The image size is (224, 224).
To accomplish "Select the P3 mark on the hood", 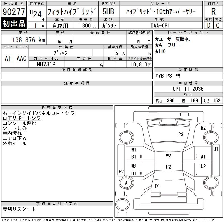I will point(181,134).
